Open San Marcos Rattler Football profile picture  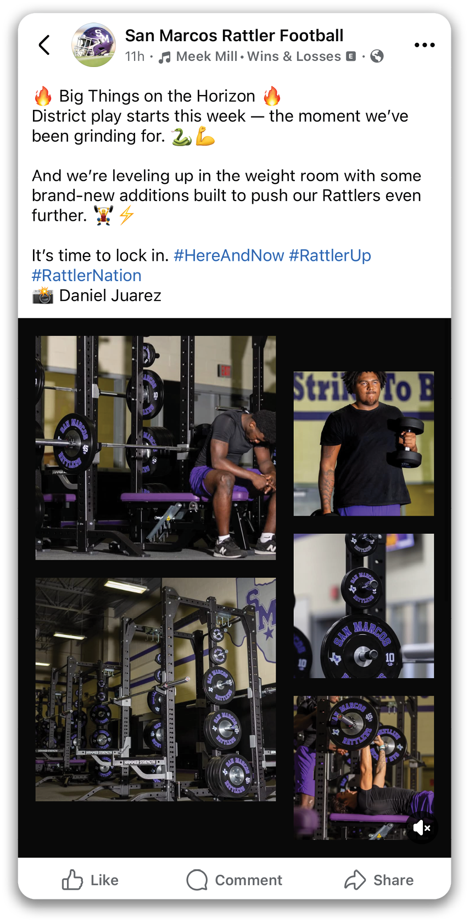coord(94,45)
